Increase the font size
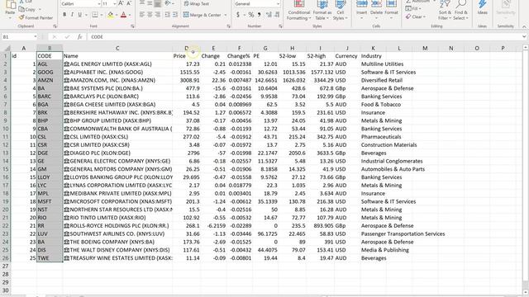 [x=121, y=3]
